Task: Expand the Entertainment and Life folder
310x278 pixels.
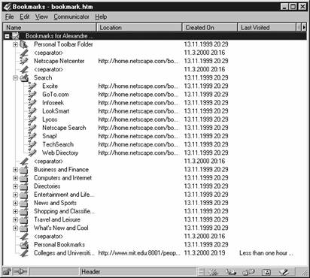Action: [15, 195]
